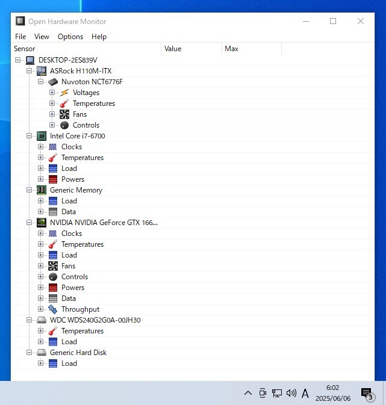Click the Controls knob icon under Nuvoton
386x405 pixels.
[64, 125]
